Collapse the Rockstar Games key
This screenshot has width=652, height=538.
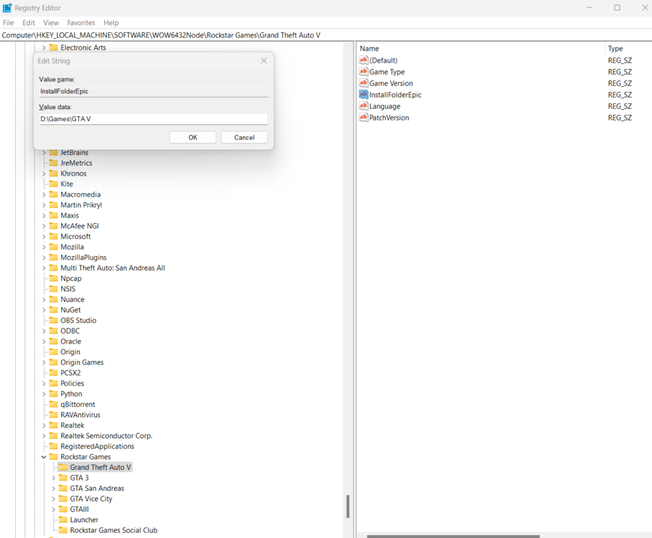43,456
